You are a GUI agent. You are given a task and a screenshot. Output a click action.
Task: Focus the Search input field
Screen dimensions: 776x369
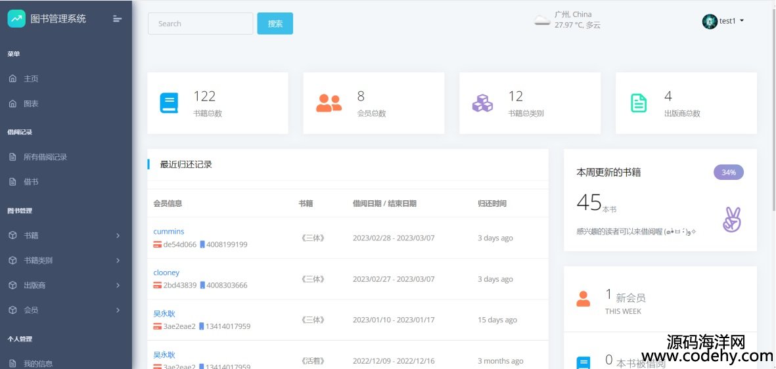pyautogui.click(x=200, y=24)
